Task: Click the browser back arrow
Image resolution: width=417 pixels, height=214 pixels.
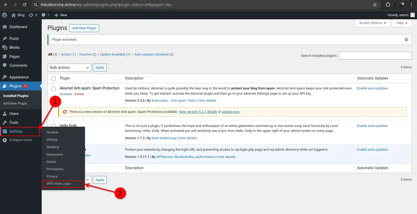Action: pos(6,5)
